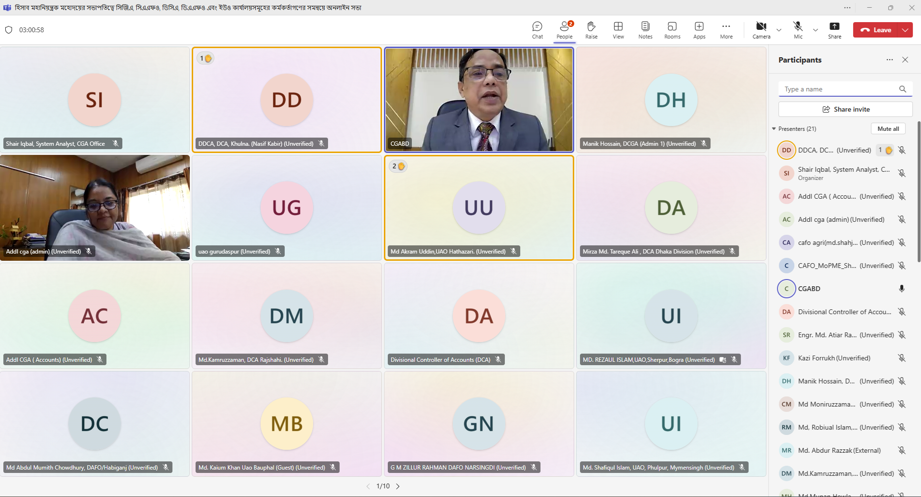Image resolution: width=921 pixels, height=497 pixels.
Task: Open the Chat panel
Action: coord(537,30)
